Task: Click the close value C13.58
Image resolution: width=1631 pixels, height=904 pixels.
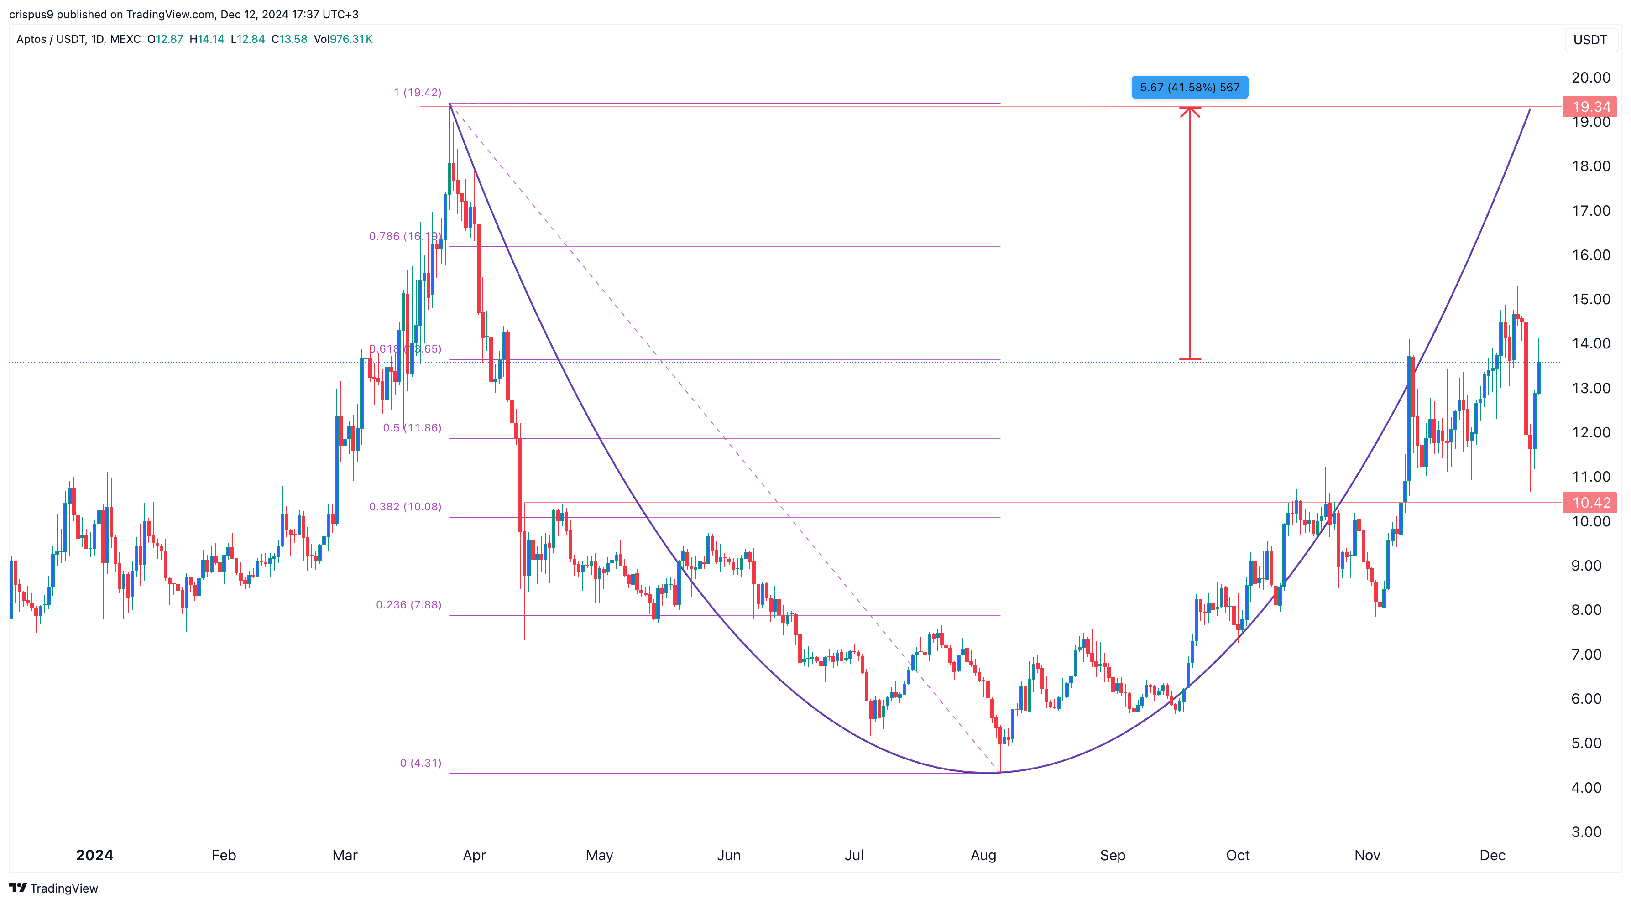Action: click(289, 39)
